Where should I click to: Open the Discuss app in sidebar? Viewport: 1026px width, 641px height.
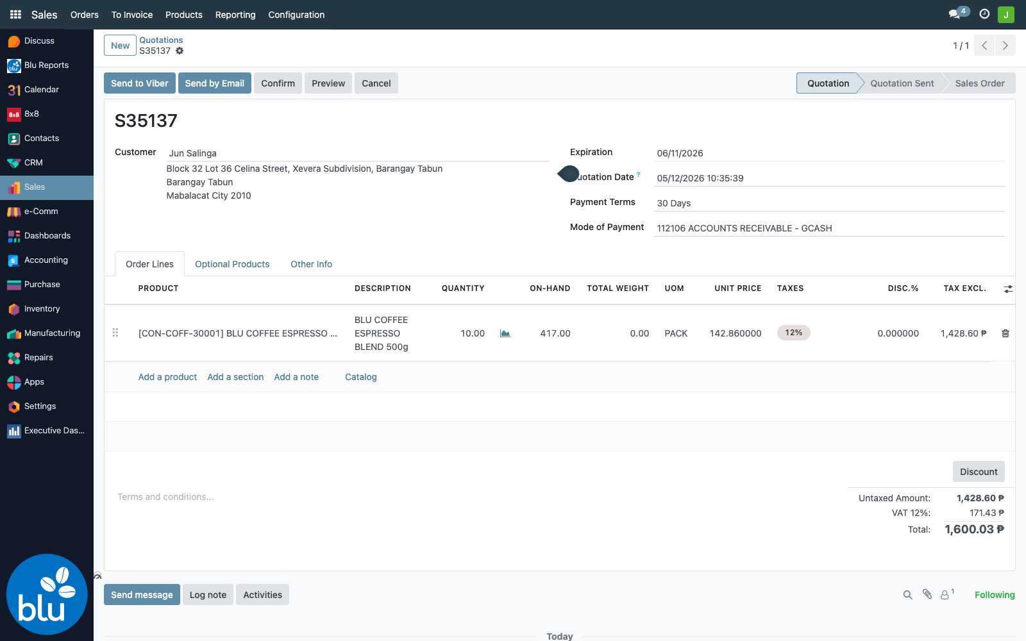tap(47, 41)
